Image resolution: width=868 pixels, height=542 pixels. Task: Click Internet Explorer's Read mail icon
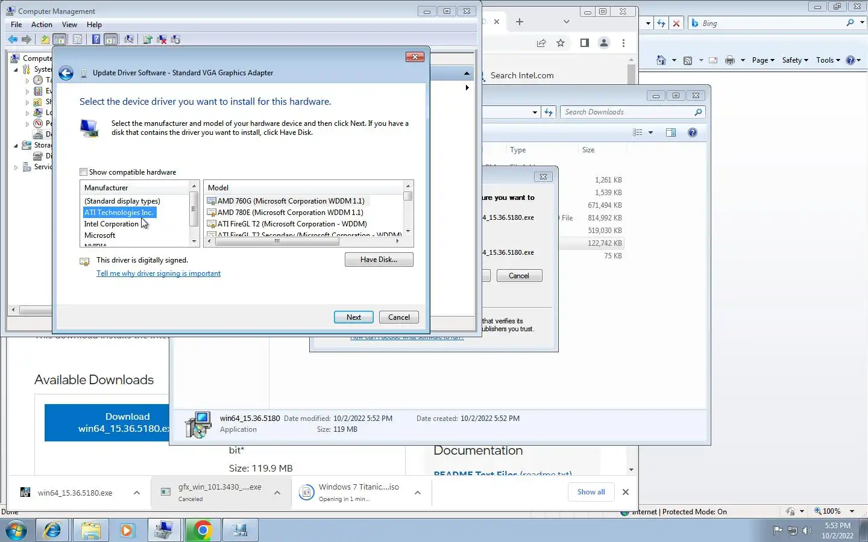pyautogui.click(x=713, y=60)
